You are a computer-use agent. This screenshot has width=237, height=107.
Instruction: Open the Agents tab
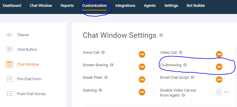click(x=150, y=6)
